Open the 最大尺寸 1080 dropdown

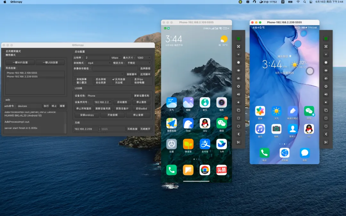click(144, 58)
